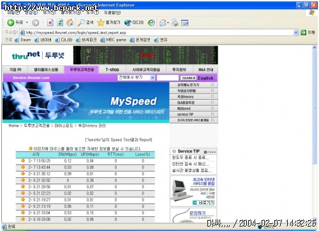Go to the Home page icon
The width and height of the screenshot is (319, 231).
point(70,22)
